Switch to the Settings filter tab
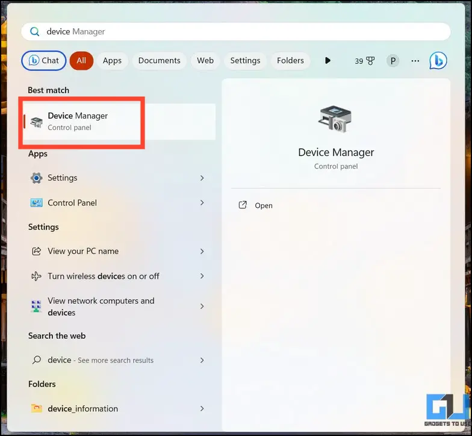Image resolution: width=472 pixels, height=436 pixels. click(x=245, y=60)
